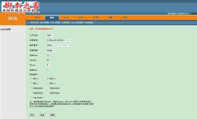197x119 pixels.
Task: Click the jb51.net site logo
Action: click(21, 7)
